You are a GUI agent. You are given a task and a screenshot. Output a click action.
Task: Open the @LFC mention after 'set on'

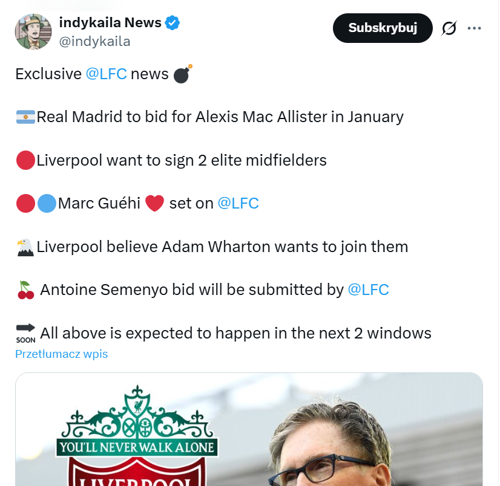238,204
